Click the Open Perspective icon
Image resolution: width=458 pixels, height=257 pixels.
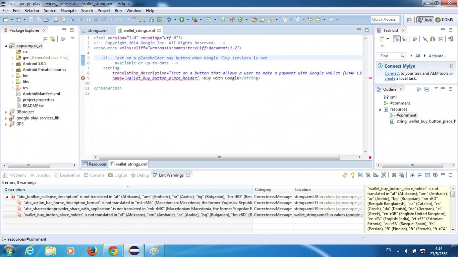click(x=409, y=20)
